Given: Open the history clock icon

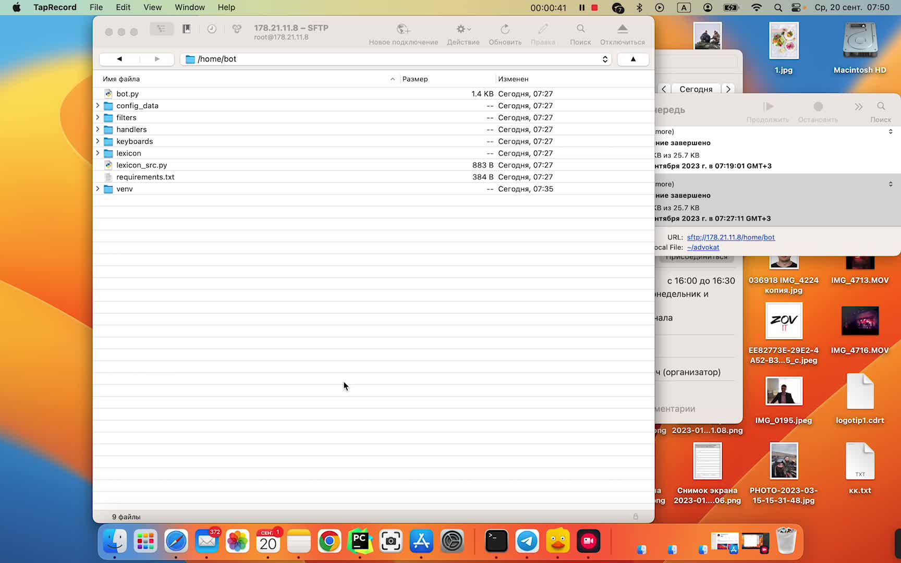Looking at the screenshot, I should pos(212,29).
